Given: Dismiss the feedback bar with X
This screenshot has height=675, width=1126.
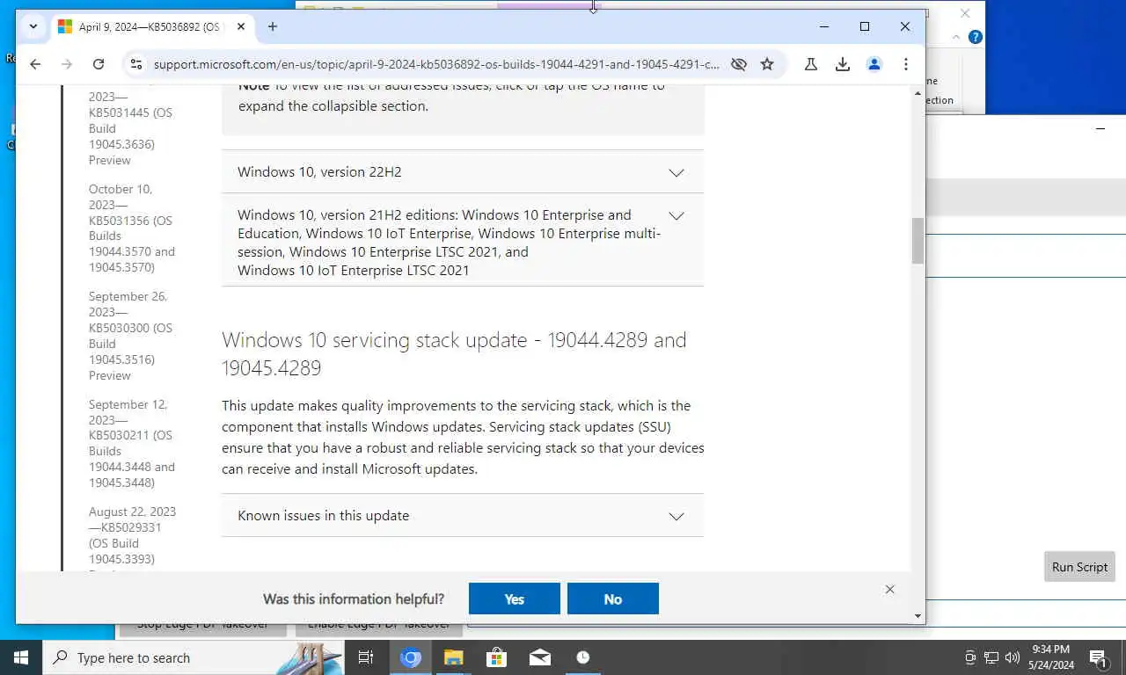Looking at the screenshot, I should 889,590.
